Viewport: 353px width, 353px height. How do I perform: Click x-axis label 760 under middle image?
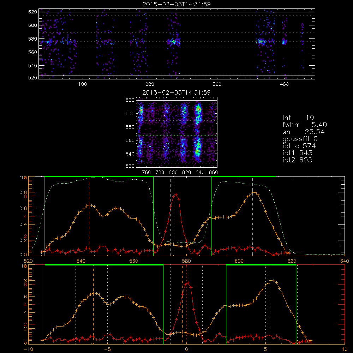tap(146, 173)
